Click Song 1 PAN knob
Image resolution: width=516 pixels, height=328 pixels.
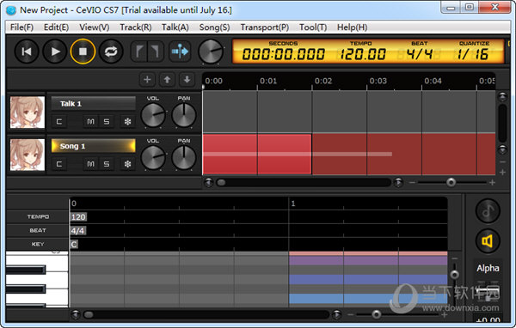pos(184,157)
